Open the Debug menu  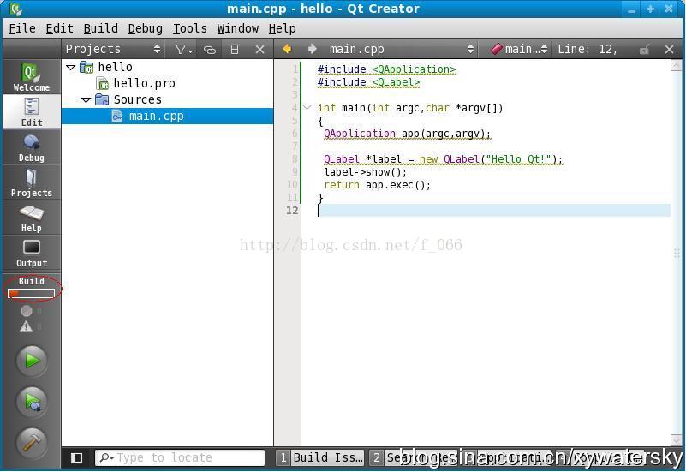(x=146, y=28)
